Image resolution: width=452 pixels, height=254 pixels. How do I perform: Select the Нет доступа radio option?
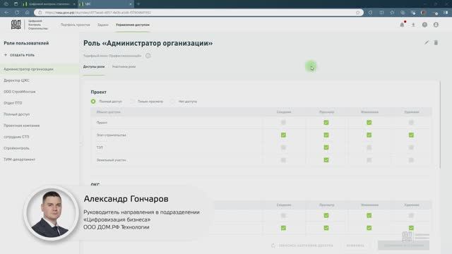coord(172,102)
